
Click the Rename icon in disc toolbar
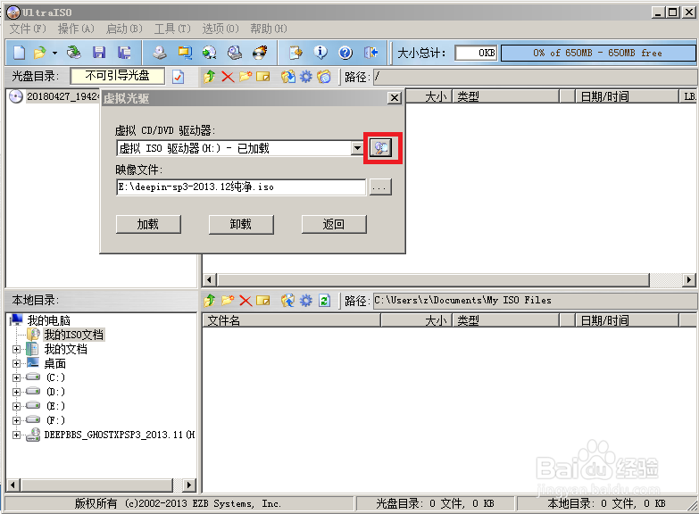coord(263,77)
